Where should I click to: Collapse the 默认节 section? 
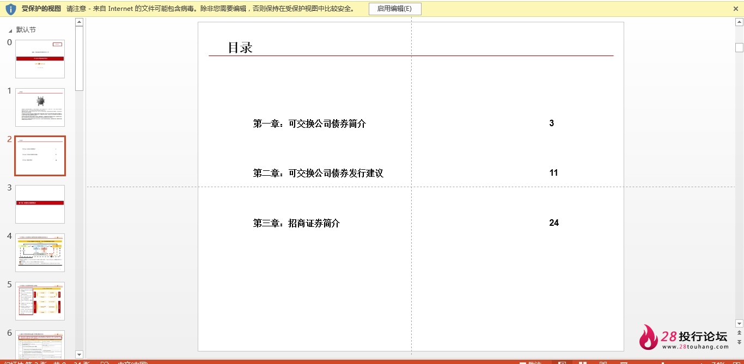[11, 30]
